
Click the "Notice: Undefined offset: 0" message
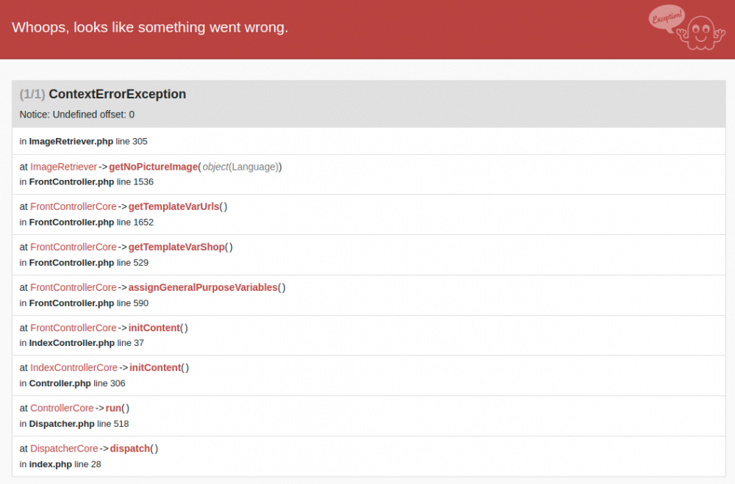pyautogui.click(x=77, y=115)
